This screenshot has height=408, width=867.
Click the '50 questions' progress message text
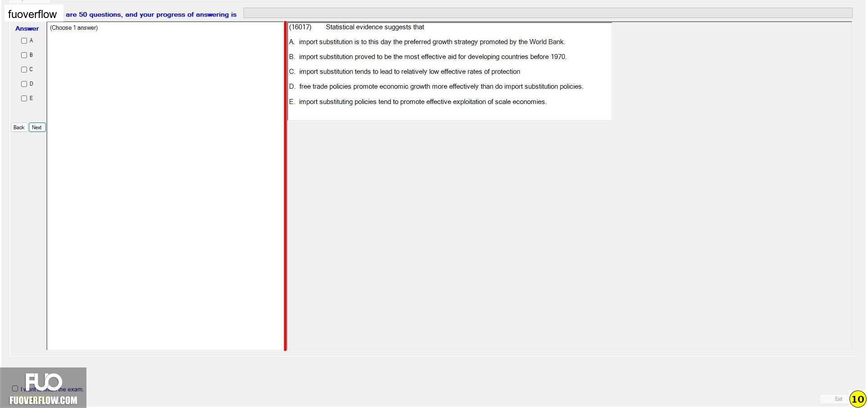pyautogui.click(x=151, y=14)
